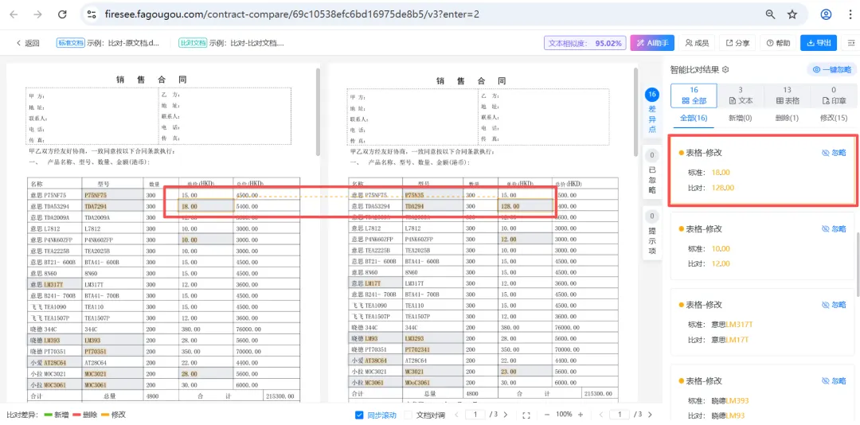The image size is (860, 425).
Task: Click the 分享 share button
Action: tap(737, 43)
